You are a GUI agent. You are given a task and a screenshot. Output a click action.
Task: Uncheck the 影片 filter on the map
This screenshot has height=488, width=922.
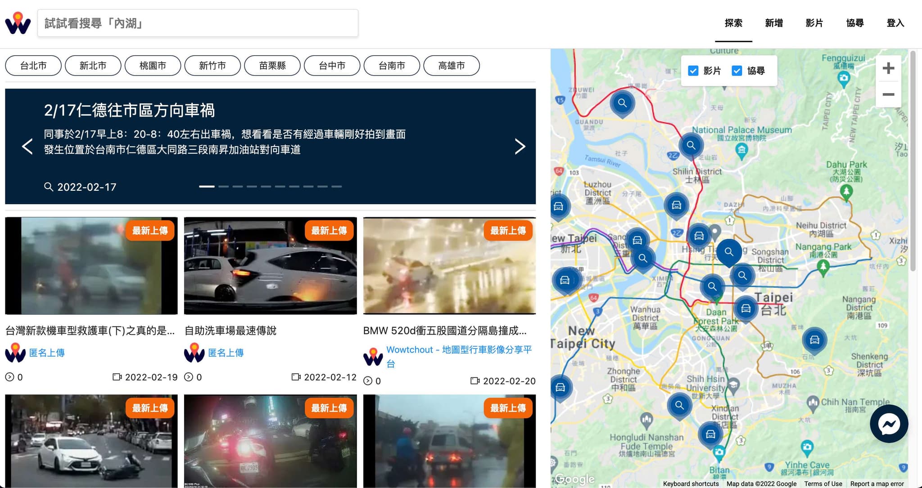(692, 71)
